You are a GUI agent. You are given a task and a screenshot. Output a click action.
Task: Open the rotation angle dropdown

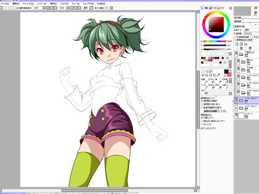tap(68, 8)
